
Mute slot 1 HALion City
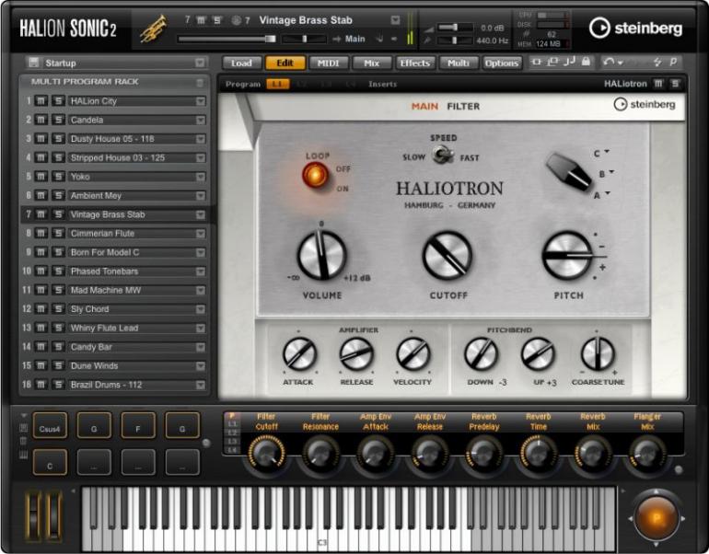[41, 100]
